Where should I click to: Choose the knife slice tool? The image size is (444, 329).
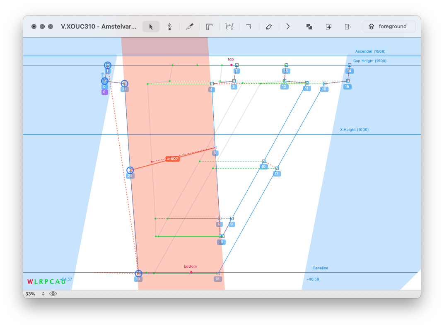pyautogui.click(x=190, y=27)
